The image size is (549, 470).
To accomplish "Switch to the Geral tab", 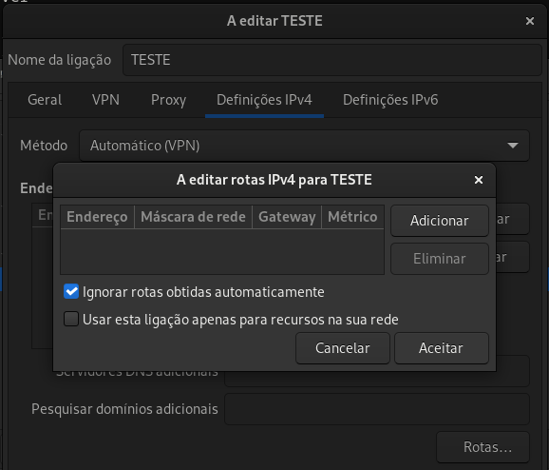I will pos(45,100).
